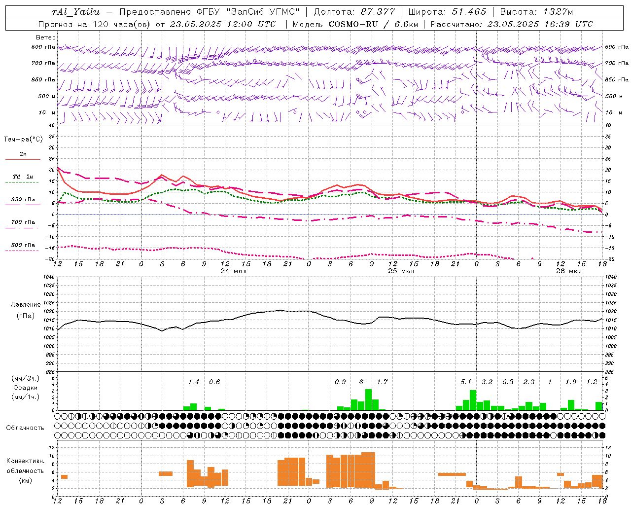Image resolution: width=631 pixels, height=505 pixels.
Task: Click the '1040' top pressure axis tick on left
Action: tap(48, 277)
